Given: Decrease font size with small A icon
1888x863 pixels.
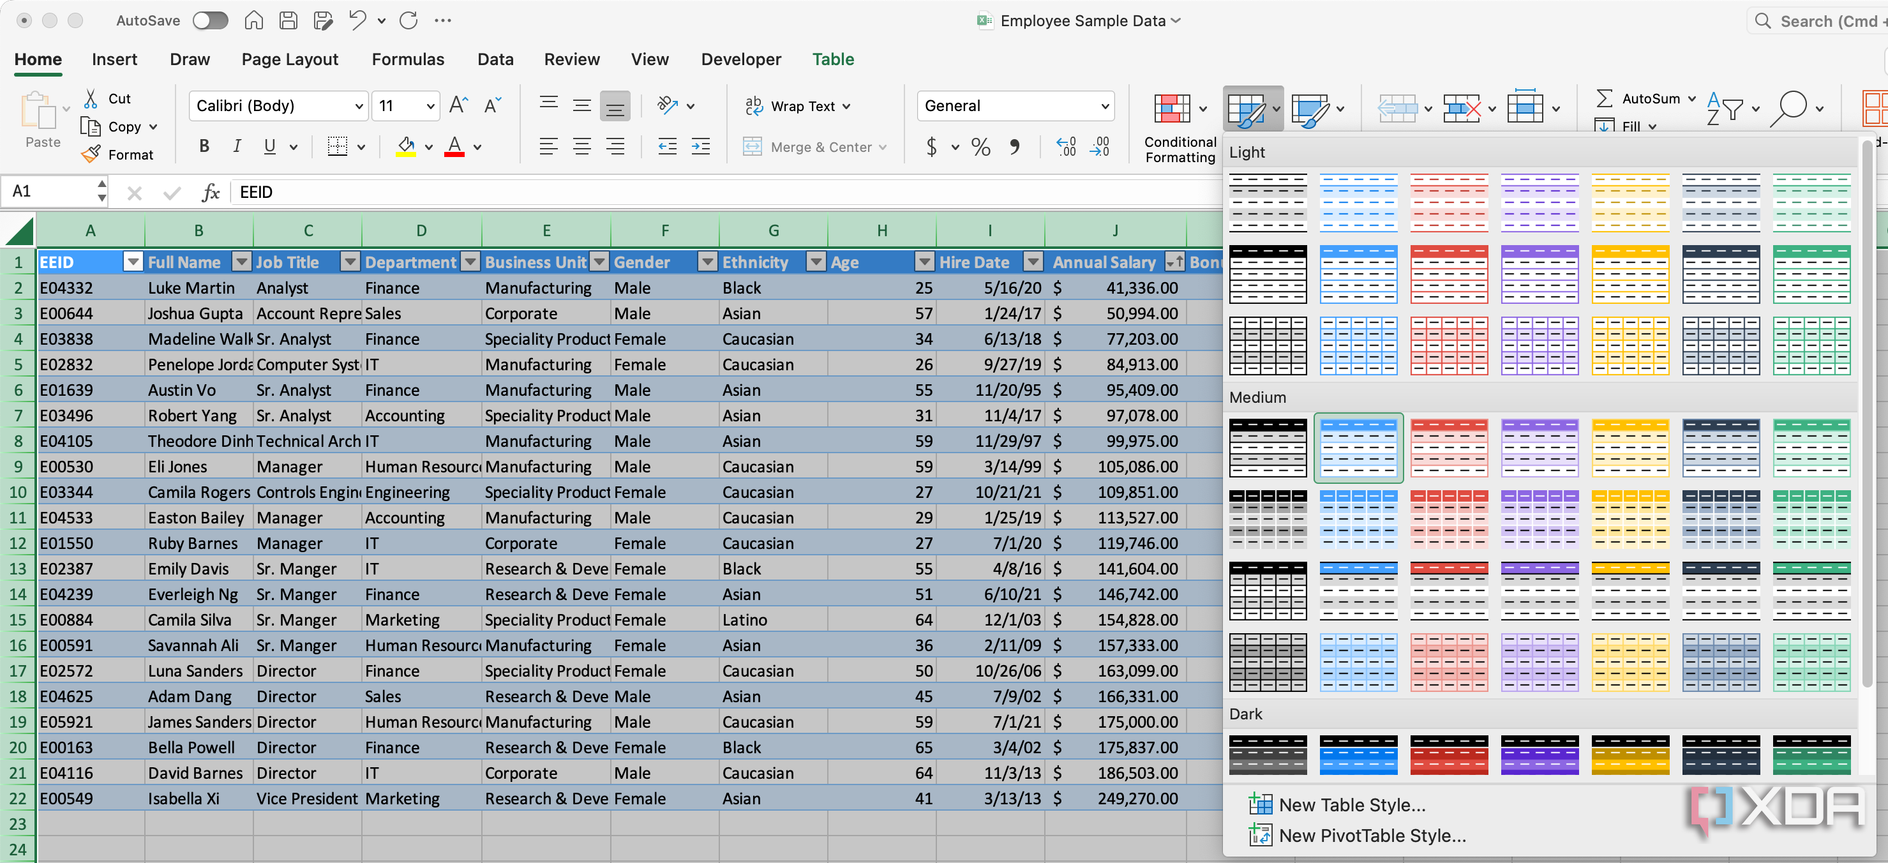Looking at the screenshot, I should [x=493, y=105].
